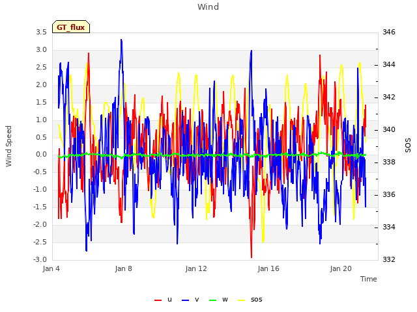
Task: Click the red u minimum near Jan 15
Action: [x=252, y=256]
